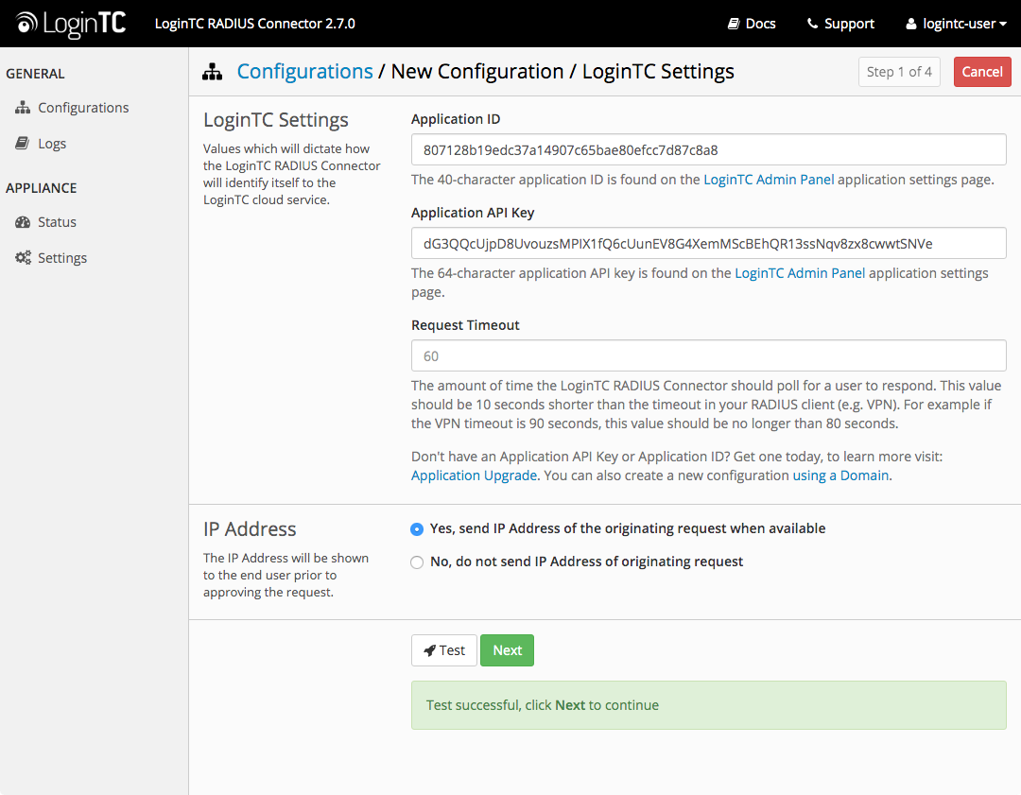Expand the logintc-user account dropdown

tap(956, 24)
